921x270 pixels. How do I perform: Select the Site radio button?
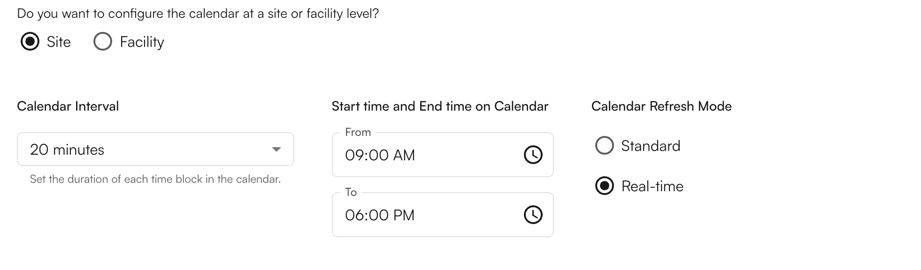click(30, 42)
